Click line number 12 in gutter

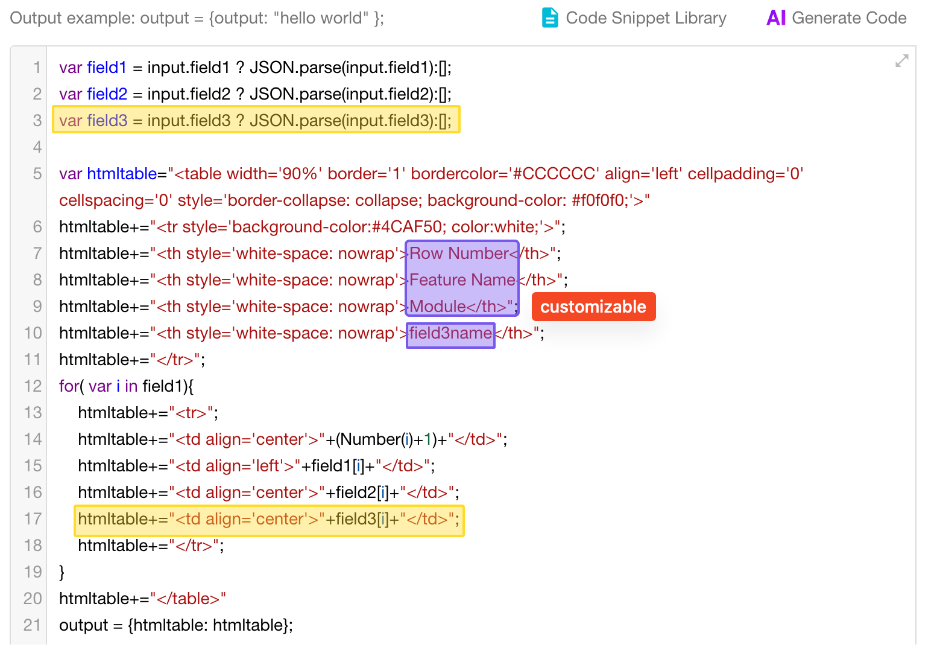pyautogui.click(x=33, y=386)
